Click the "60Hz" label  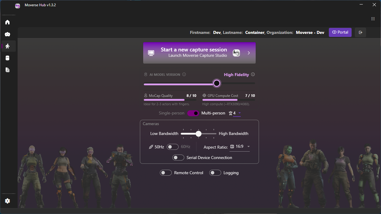(186, 147)
